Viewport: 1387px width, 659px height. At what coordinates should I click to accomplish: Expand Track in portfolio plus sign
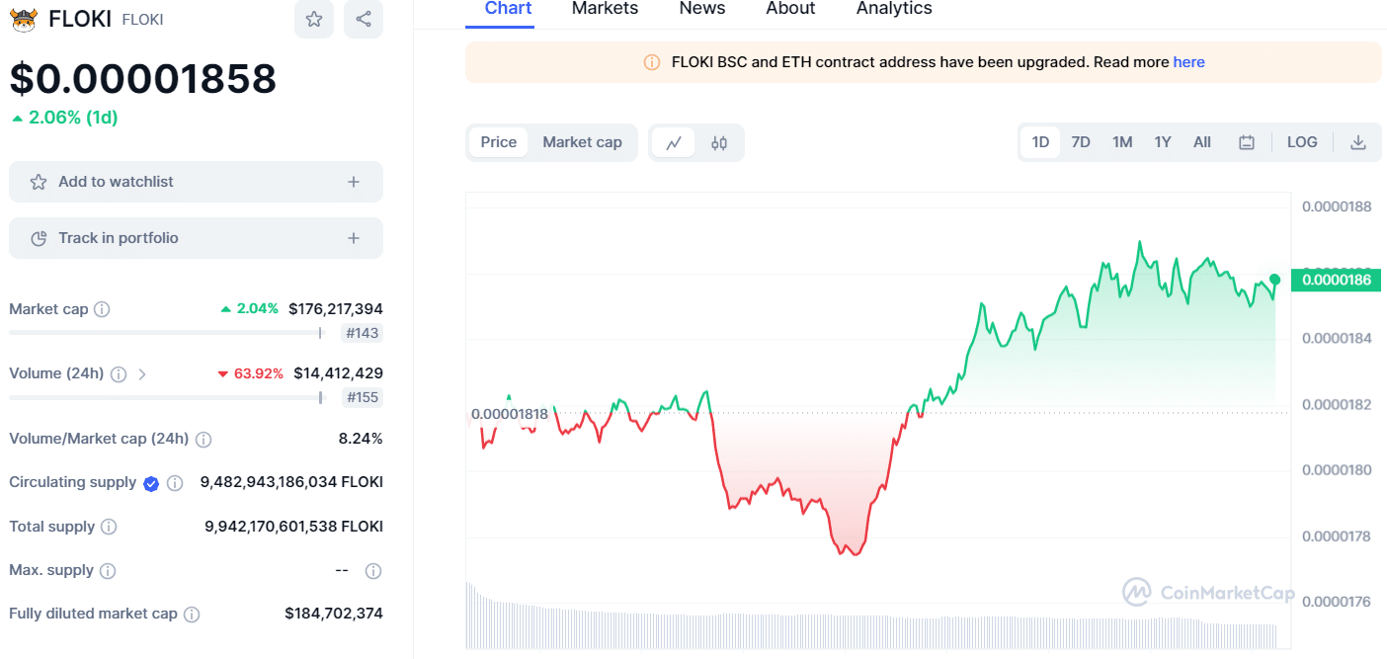(354, 238)
